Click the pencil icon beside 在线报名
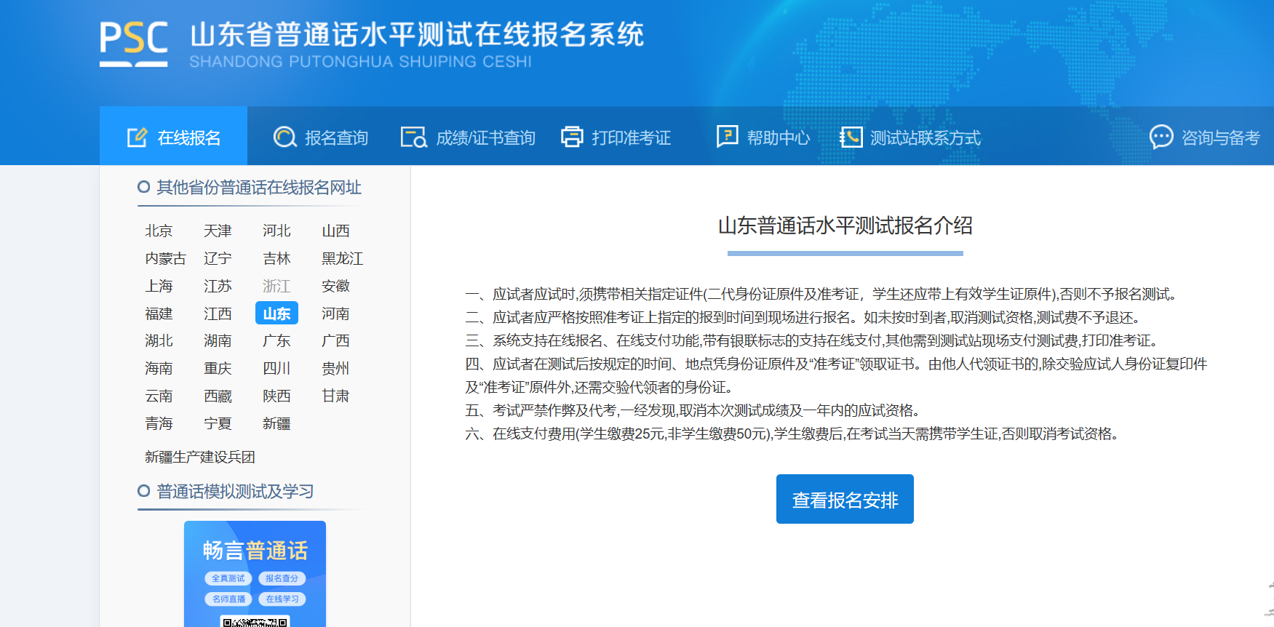 click(138, 137)
